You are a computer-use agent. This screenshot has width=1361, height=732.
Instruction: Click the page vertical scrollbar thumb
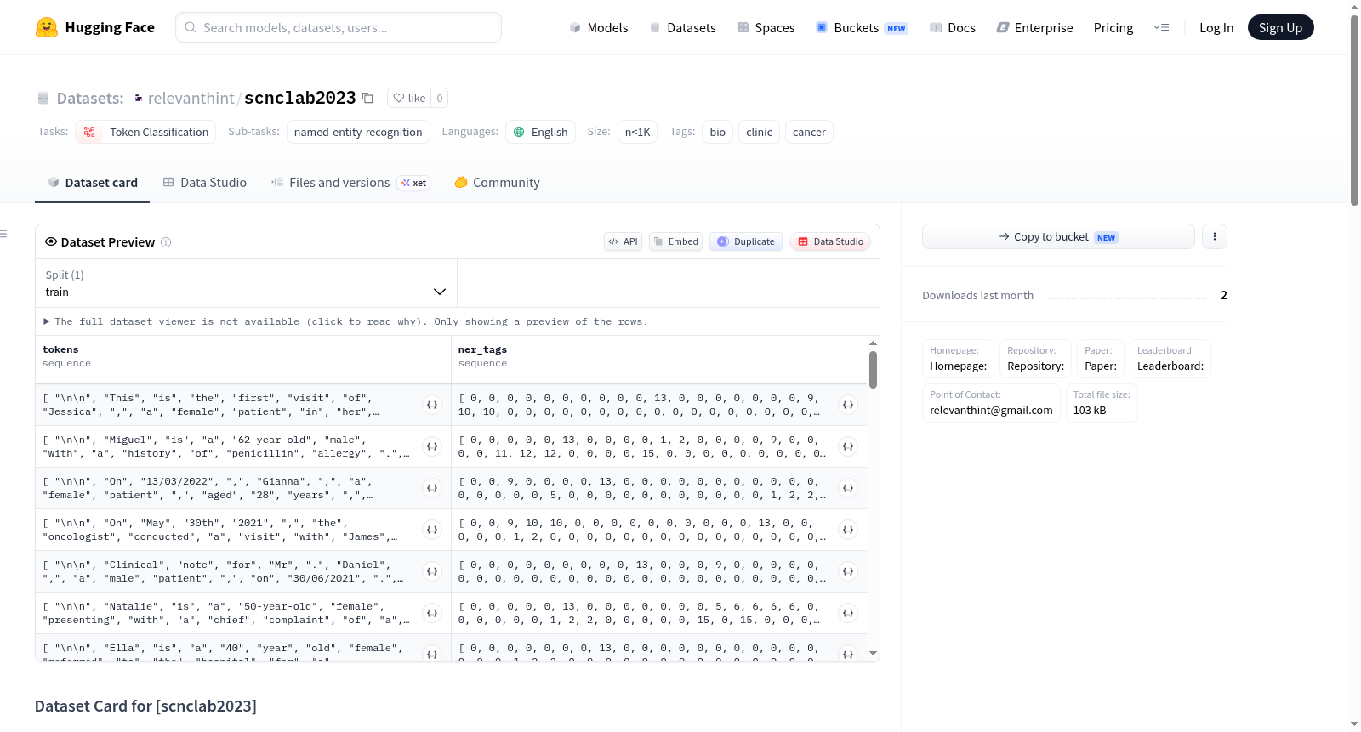point(1354,111)
